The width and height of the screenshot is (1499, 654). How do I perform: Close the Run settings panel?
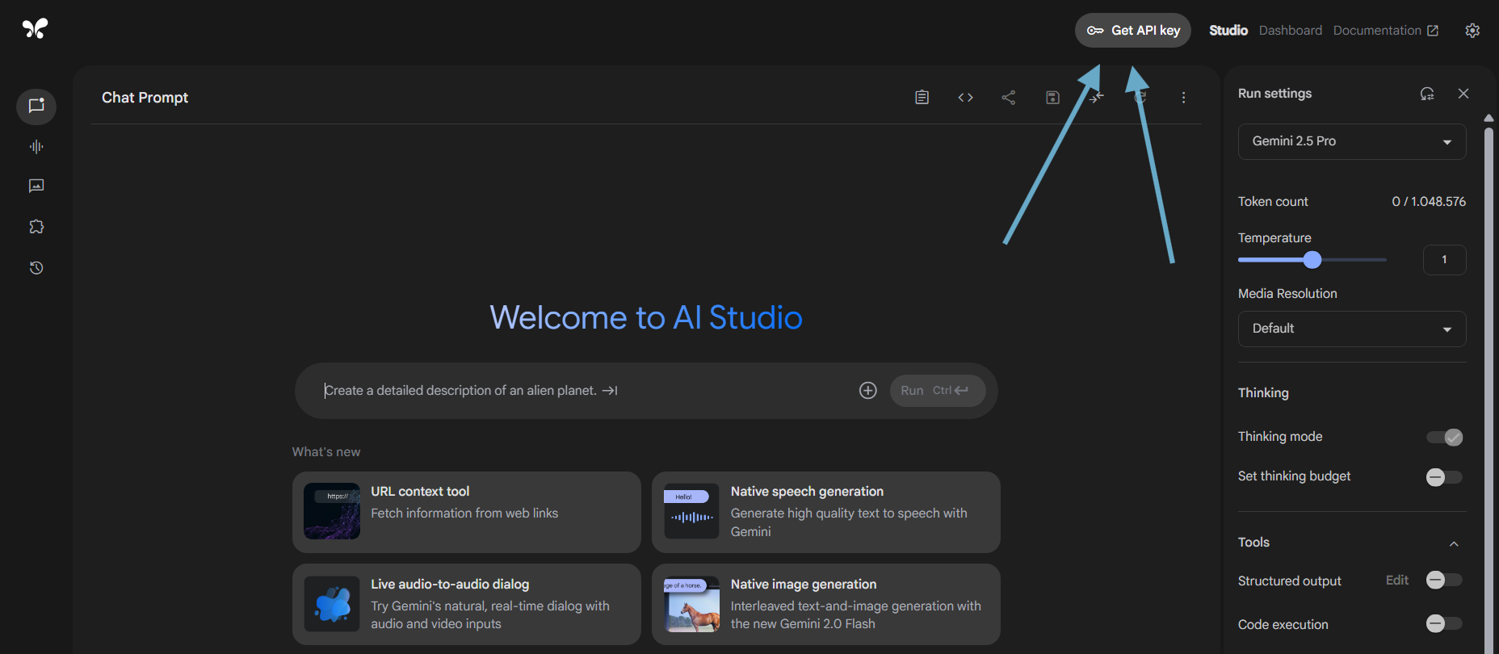pos(1463,94)
